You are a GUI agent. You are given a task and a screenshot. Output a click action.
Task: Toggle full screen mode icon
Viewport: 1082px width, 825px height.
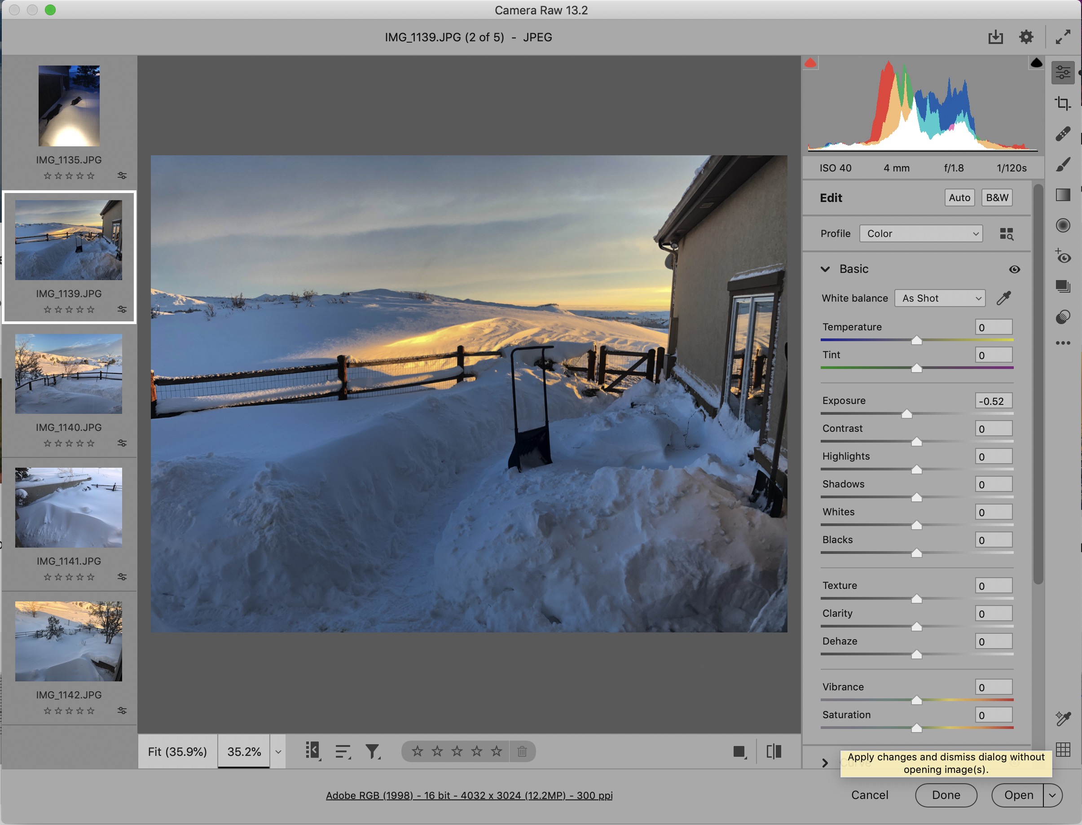tap(1063, 37)
